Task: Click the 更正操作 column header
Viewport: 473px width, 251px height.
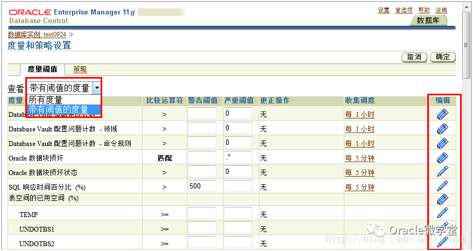Action: tap(275, 100)
